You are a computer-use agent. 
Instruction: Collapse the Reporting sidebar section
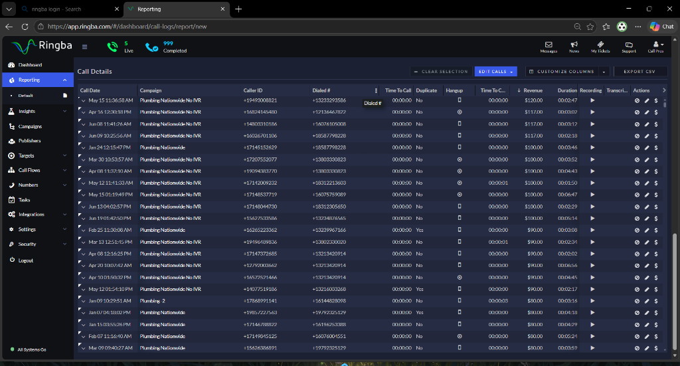tap(64, 80)
